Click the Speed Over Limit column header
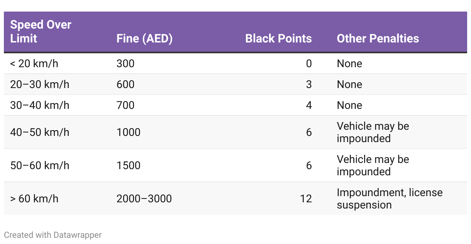This screenshot has height=244, width=471. 41,32
